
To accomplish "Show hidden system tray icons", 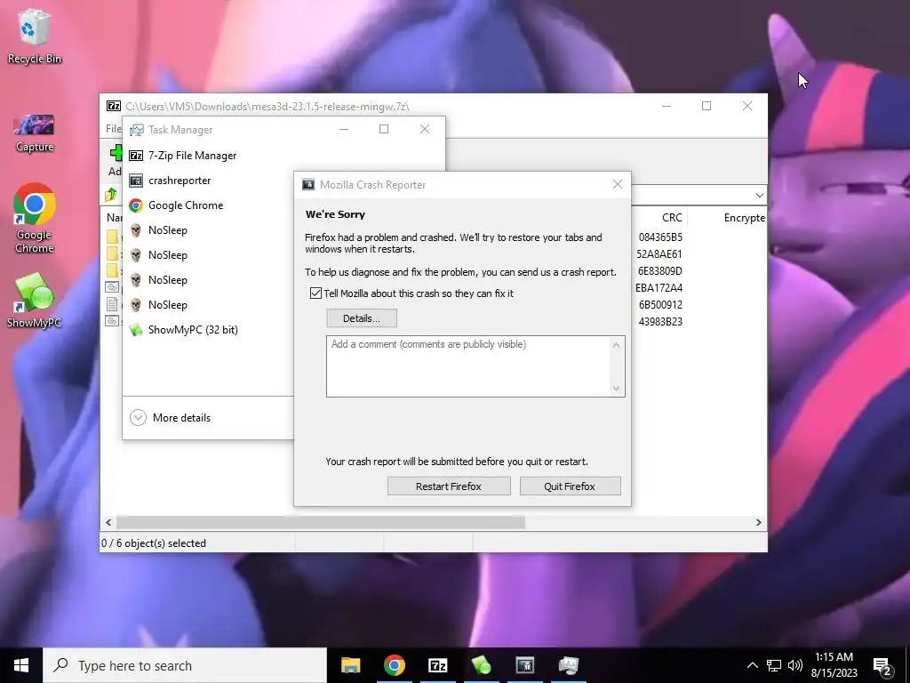I will coord(752,665).
